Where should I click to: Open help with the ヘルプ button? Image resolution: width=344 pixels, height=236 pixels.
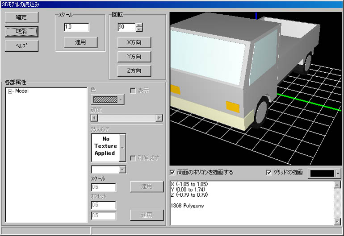[x=21, y=46]
